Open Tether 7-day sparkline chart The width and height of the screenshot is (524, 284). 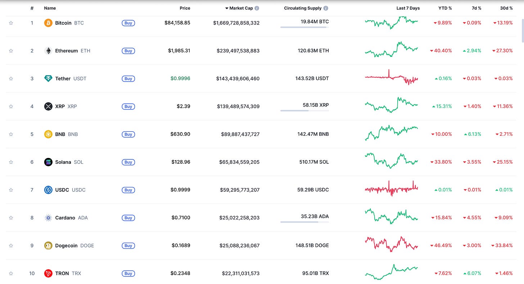tap(392, 77)
